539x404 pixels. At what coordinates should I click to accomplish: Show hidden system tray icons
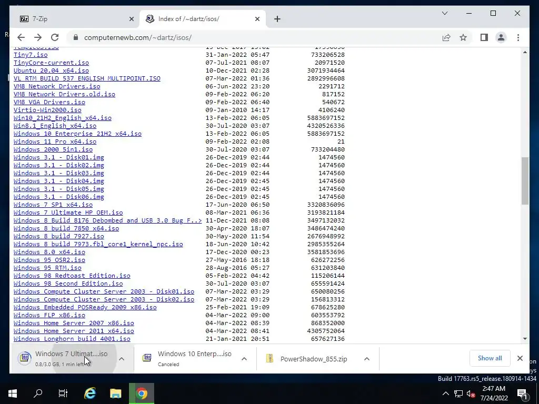[445, 393]
